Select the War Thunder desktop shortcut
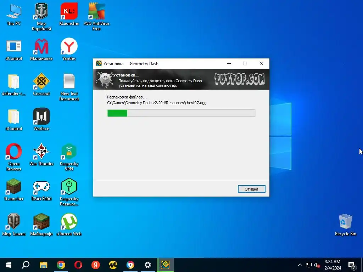Image resolution: width=363 pixels, height=272 pixels. [41, 154]
